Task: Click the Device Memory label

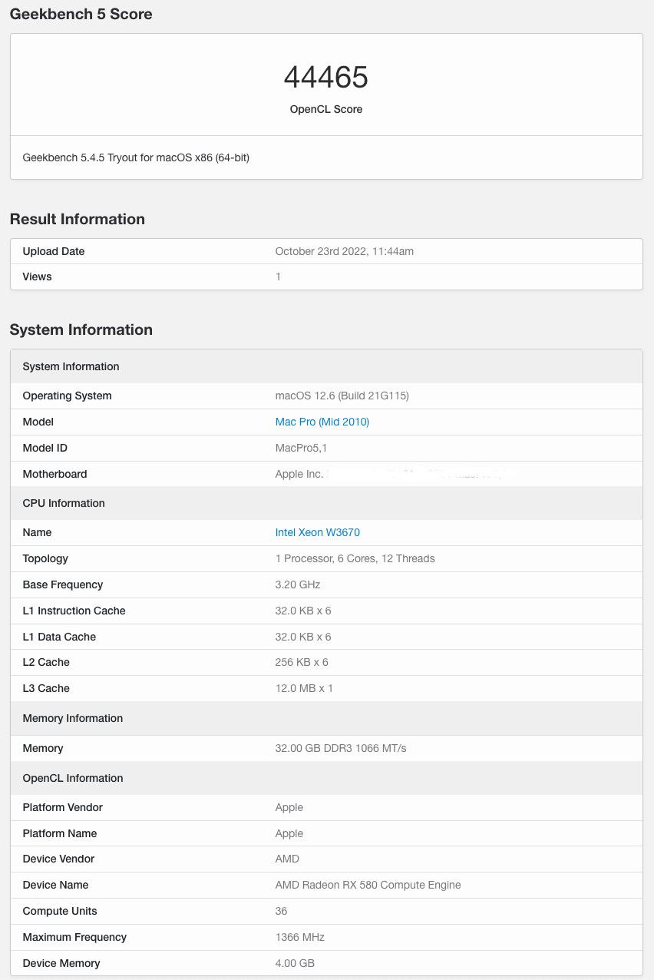Action: click(61, 963)
